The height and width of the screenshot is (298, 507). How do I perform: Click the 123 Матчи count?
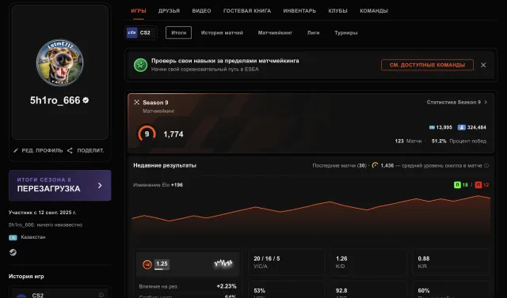[408, 141]
